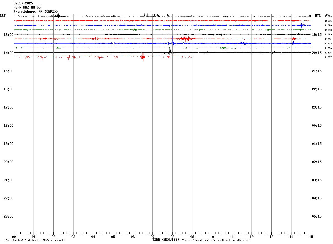Viewport: 333px width, 244px height.
Task: Click minute mark 05 on time axis
Action: [x=113, y=237]
